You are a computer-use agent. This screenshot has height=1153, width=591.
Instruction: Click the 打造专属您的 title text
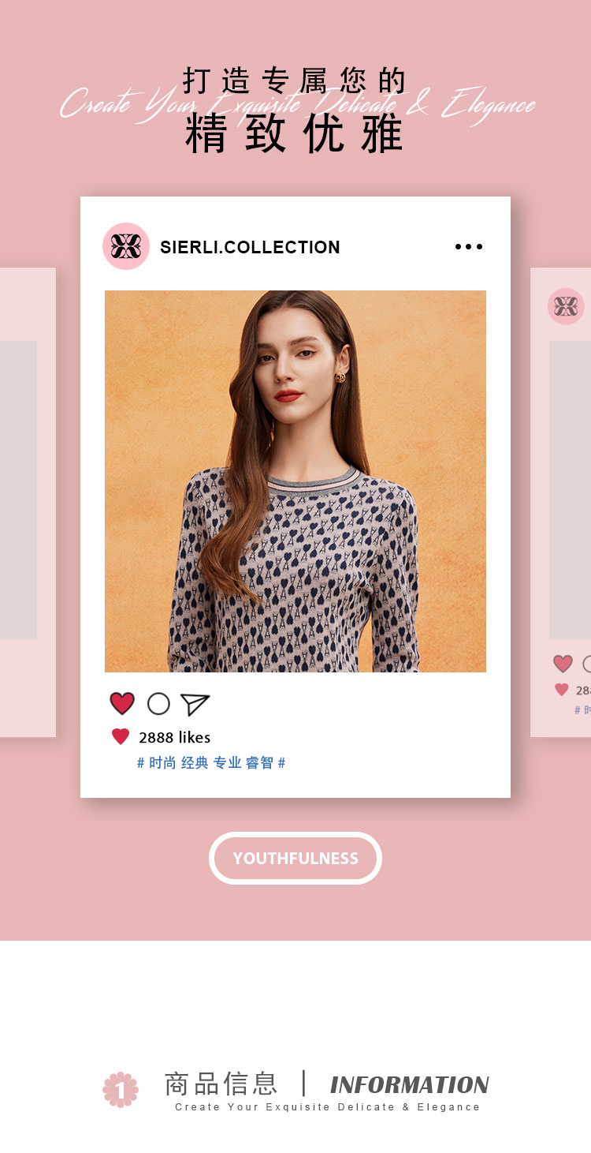tap(295, 80)
